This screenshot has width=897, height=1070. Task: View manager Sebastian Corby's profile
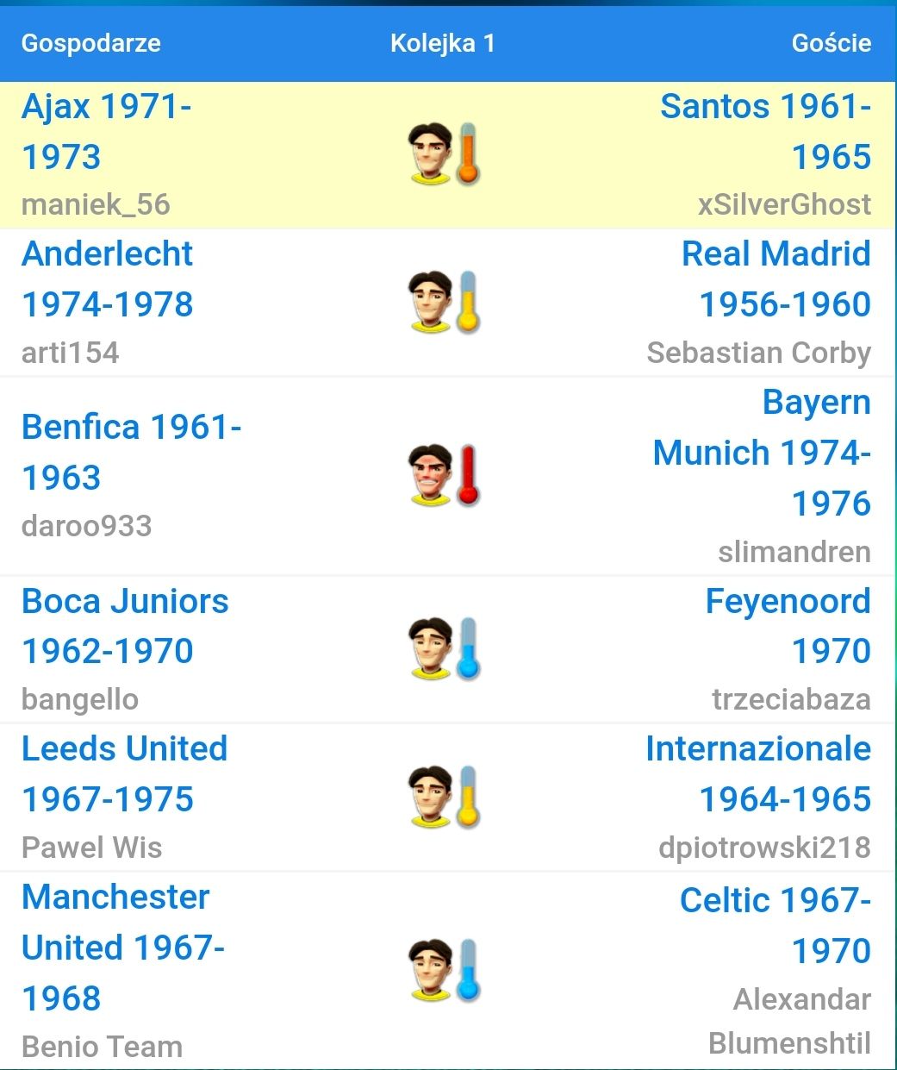(759, 353)
